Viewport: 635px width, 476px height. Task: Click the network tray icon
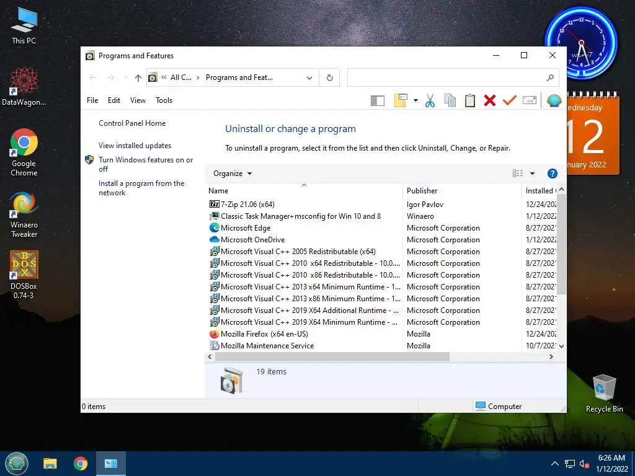tap(570, 464)
